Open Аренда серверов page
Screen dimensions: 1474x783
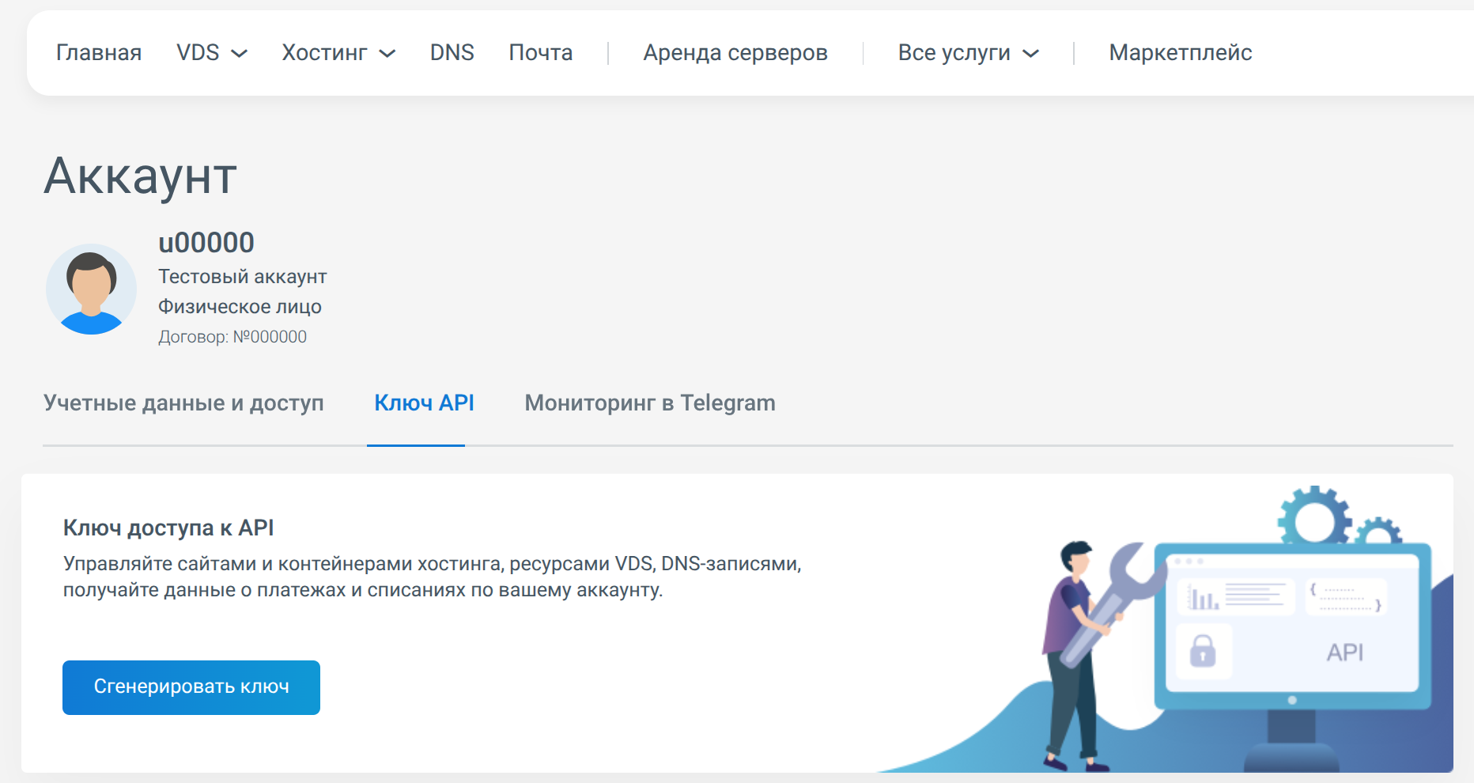click(x=735, y=52)
